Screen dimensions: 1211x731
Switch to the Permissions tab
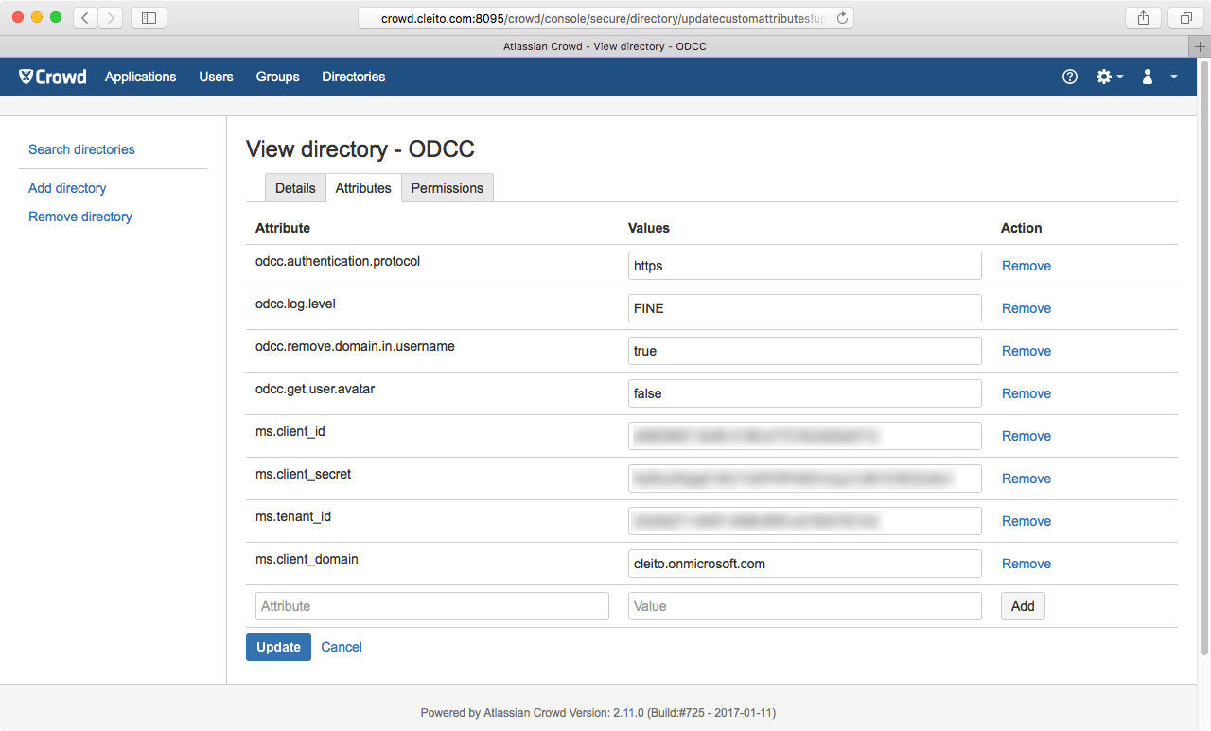[448, 188]
